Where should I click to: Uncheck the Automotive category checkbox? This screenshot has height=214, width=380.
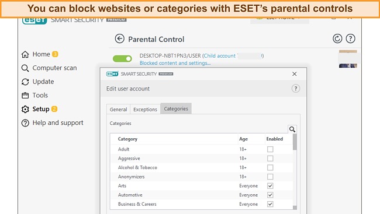270,195
